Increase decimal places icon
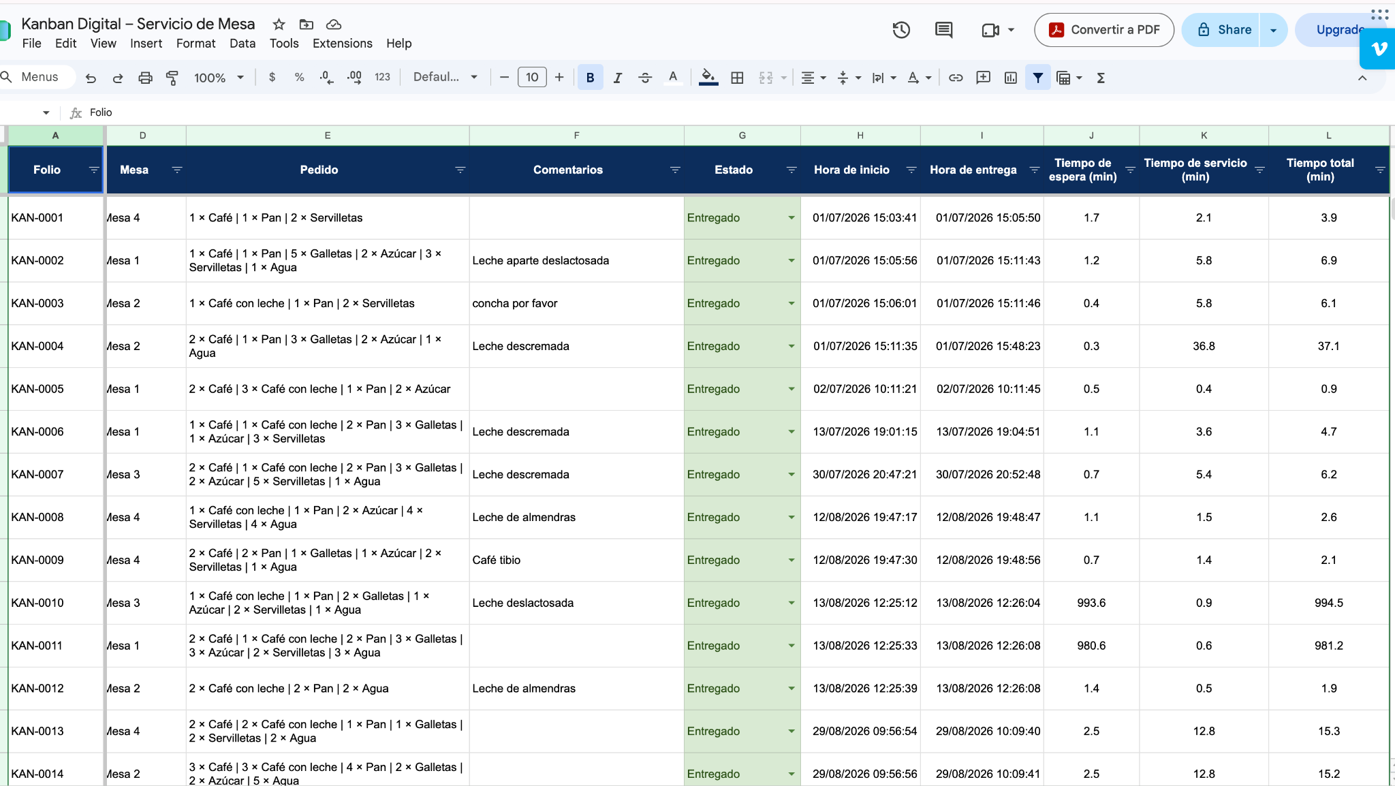The image size is (1395, 786). click(x=354, y=77)
